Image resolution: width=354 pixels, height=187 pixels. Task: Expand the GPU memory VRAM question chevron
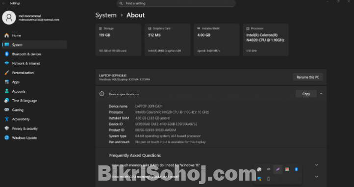click(317, 177)
